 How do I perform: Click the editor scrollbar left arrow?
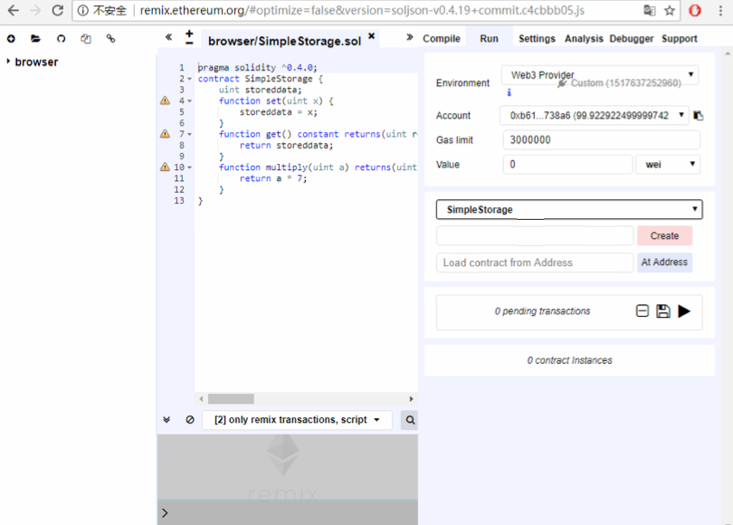(x=201, y=399)
